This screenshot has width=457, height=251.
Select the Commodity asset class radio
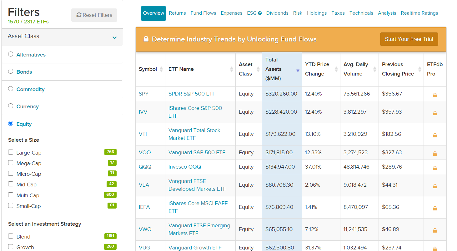(11, 89)
